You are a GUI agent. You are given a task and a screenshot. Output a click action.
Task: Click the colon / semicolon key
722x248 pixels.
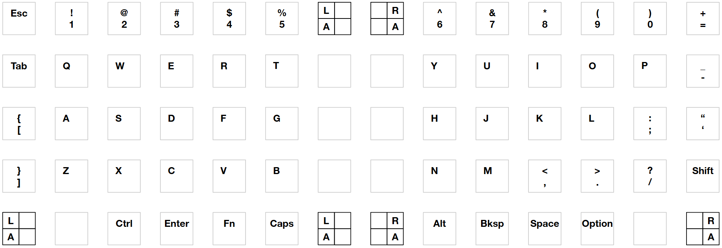pyautogui.click(x=650, y=124)
